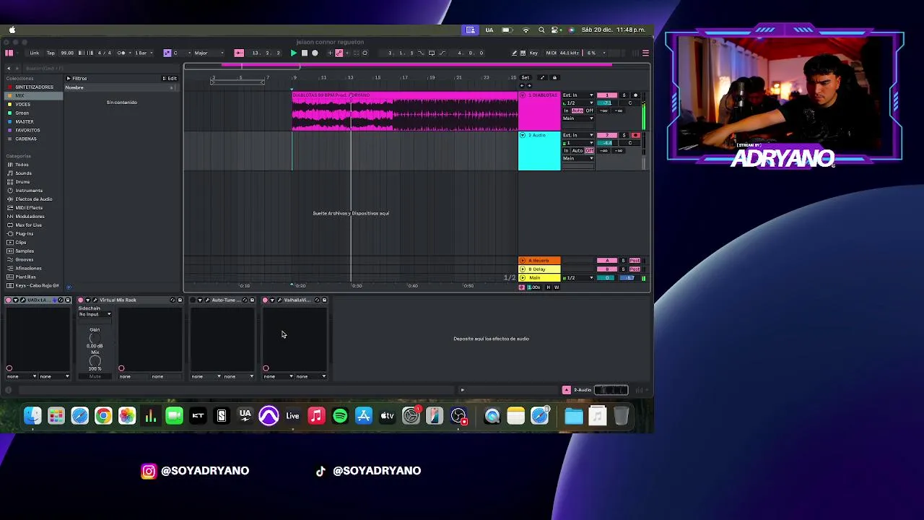Image resolution: width=924 pixels, height=520 pixels.
Task: Jump to next locator arrow
Action: point(530,85)
